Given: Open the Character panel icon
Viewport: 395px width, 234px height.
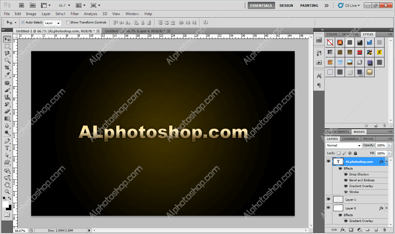Looking at the screenshot, I should (x=319, y=76).
